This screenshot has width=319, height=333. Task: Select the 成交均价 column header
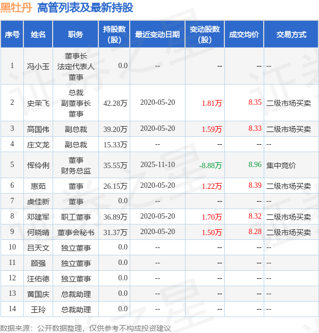click(244, 35)
